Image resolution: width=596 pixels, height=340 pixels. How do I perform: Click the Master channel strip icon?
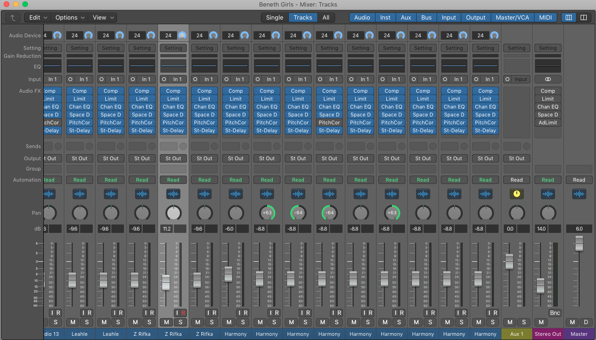[579, 194]
